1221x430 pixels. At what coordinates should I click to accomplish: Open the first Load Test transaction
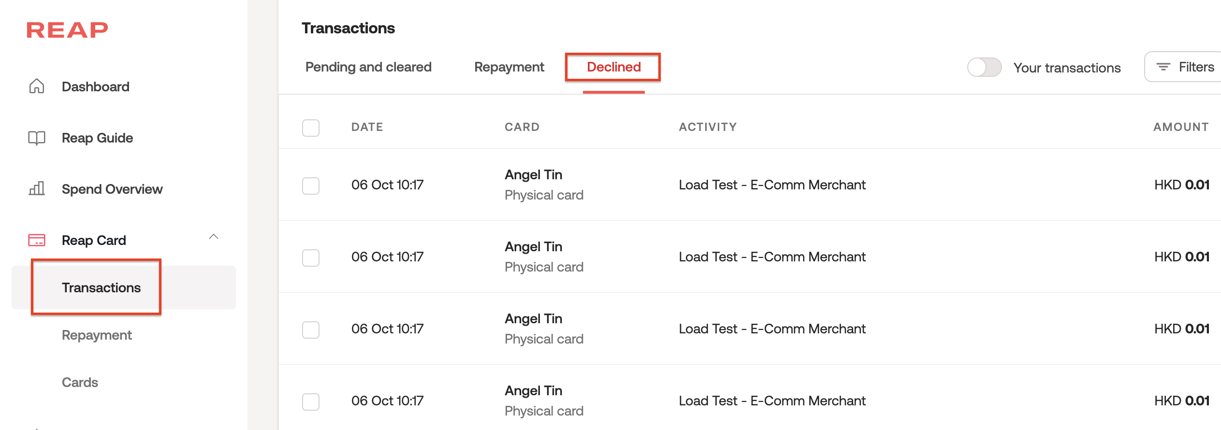point(772,185)
